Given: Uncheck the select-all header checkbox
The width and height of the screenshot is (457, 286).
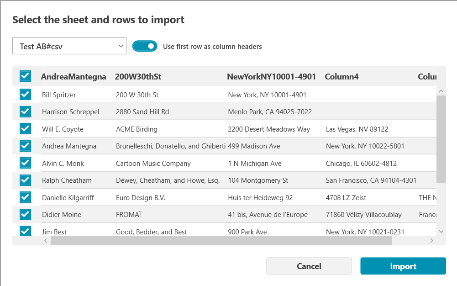Looking at the screenshot, I should (25, 76).
